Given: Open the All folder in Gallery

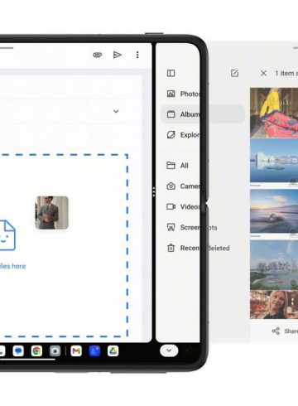Looking at the screenshot, I should coord(177,166).
